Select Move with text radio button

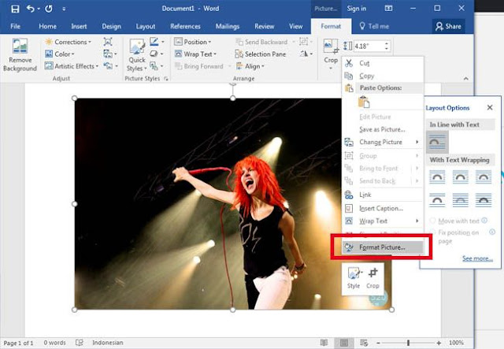click(432, 221)
